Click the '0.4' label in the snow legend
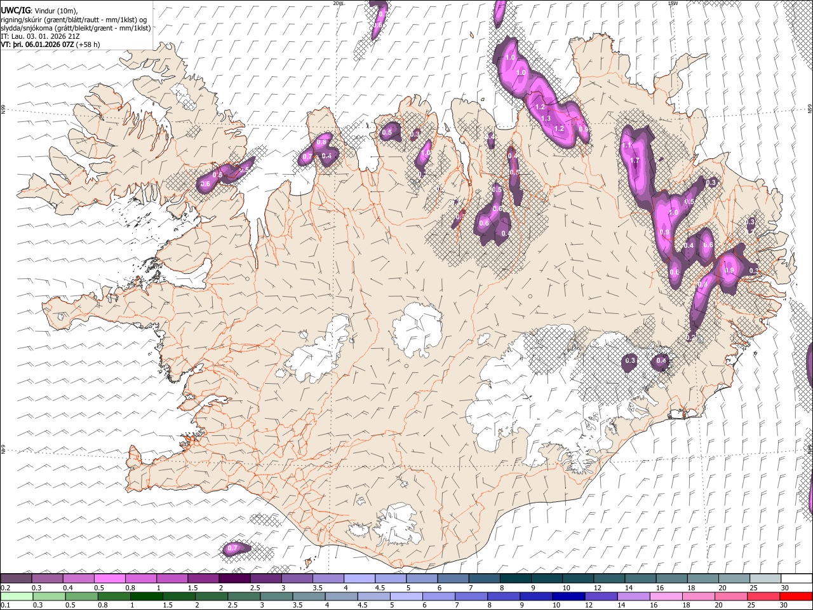 point(67,588)
